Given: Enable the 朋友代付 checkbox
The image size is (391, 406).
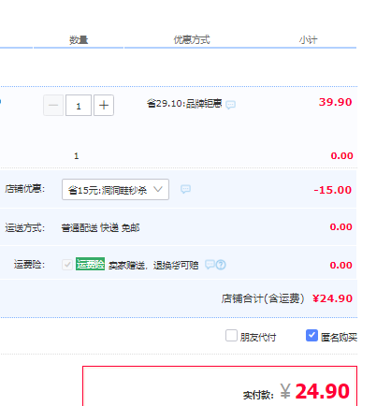Looking at the screenshot, I should [231, 336].
